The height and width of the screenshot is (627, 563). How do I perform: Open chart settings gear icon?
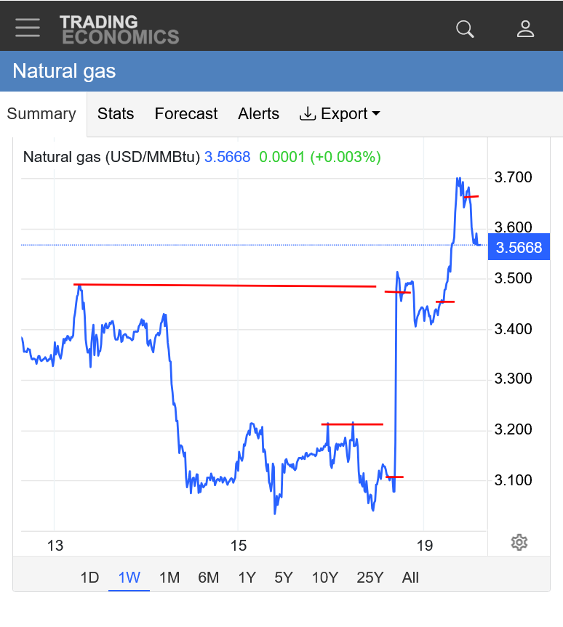point(519,542)
